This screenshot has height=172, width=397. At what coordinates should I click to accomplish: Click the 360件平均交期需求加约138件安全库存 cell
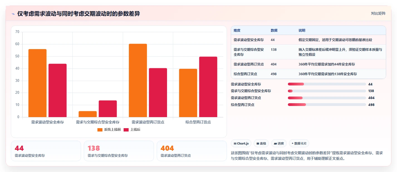[328, 74]
